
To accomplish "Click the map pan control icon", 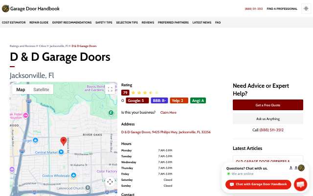I will 110,182.
